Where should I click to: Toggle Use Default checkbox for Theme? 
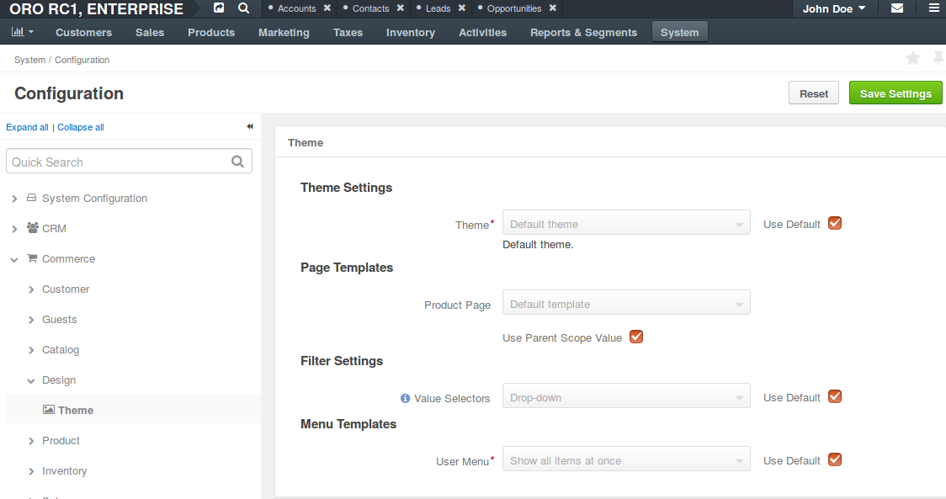point(835,223)
